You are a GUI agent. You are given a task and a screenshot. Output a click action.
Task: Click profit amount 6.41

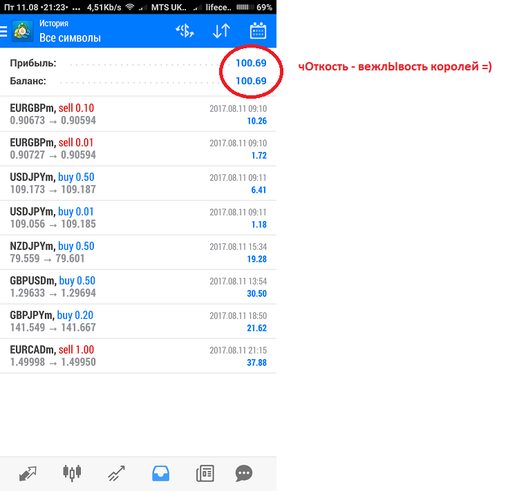click(259, 190)
